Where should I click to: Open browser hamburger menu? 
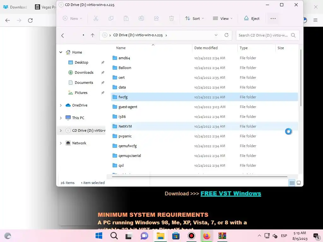[315, 20]
